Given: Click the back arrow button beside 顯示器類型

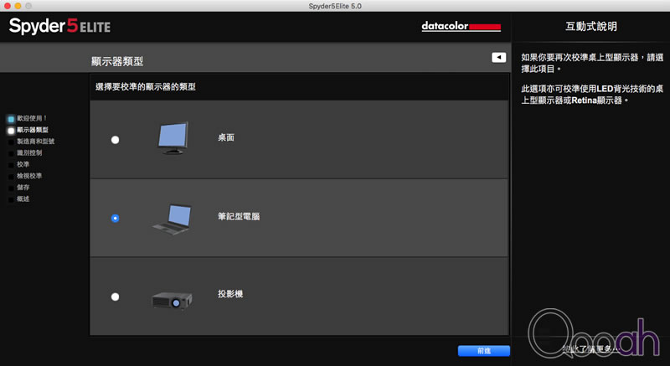Looking at the screenshot, I should tap(498, 57).
